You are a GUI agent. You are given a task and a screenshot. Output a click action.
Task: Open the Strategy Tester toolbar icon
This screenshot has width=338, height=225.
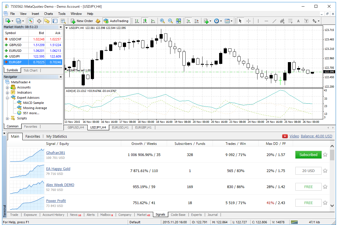[x=63, y=21]
